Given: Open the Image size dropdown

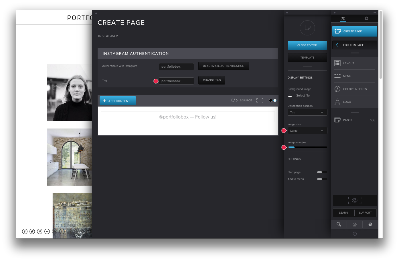Looking at the screenshot, I should pos(307,130).
